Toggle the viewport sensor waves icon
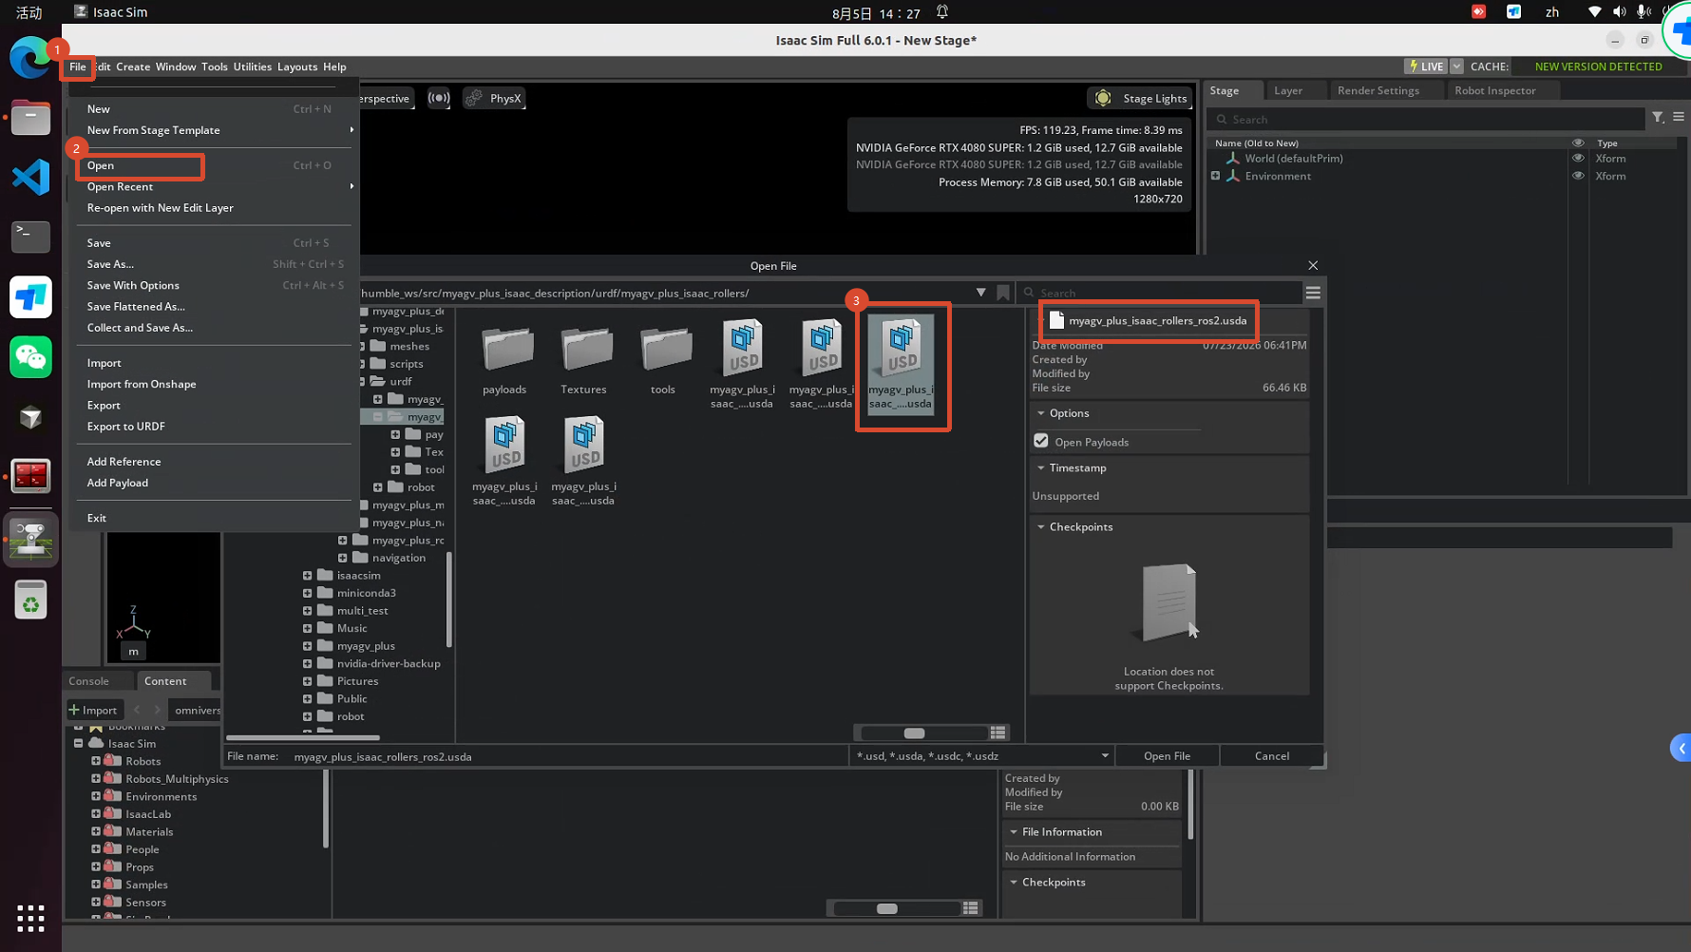This screenshot has width=1691, height=952. 439,98
